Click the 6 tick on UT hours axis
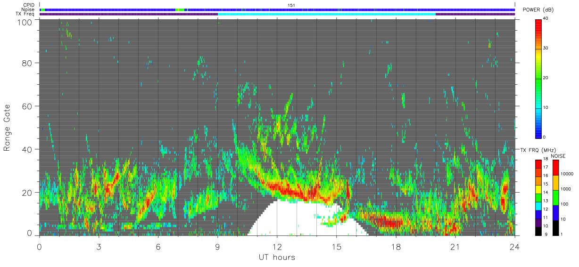The height and width of the screenshot is (267, 579). (158, 247)
